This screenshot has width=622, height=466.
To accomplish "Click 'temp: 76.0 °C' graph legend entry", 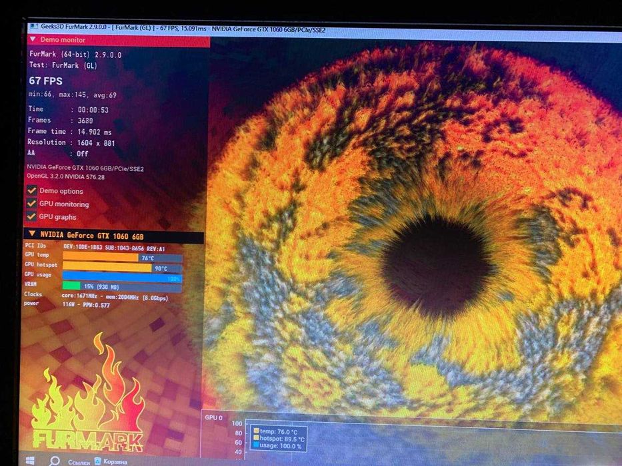I will (275, 431).
